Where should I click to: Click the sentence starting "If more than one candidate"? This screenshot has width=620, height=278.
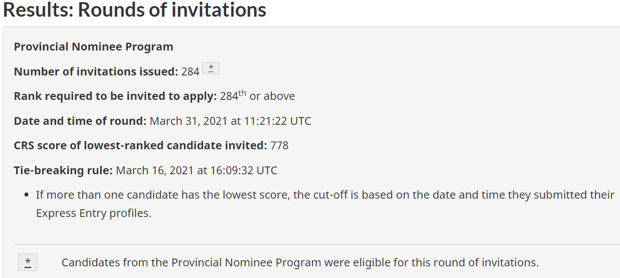(325, 195)
